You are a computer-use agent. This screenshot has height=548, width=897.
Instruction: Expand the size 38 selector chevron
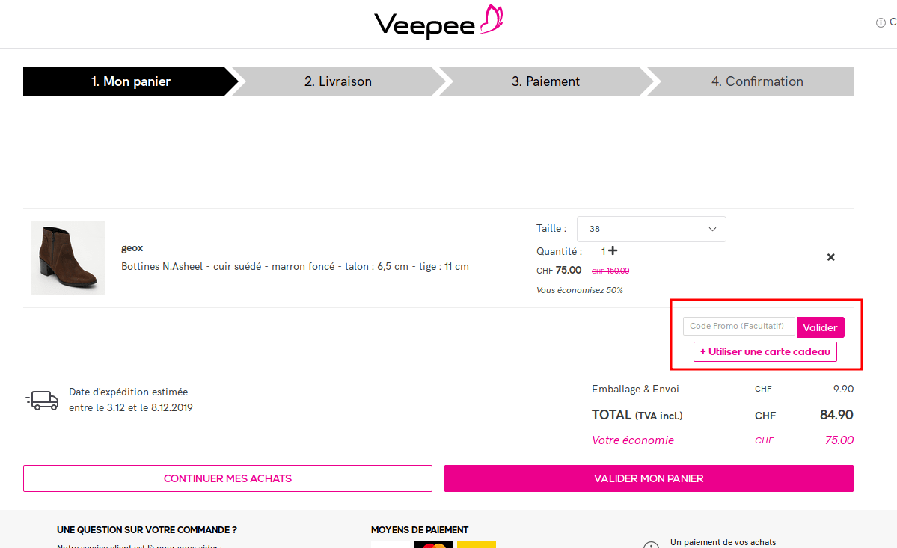pos(711,229)
